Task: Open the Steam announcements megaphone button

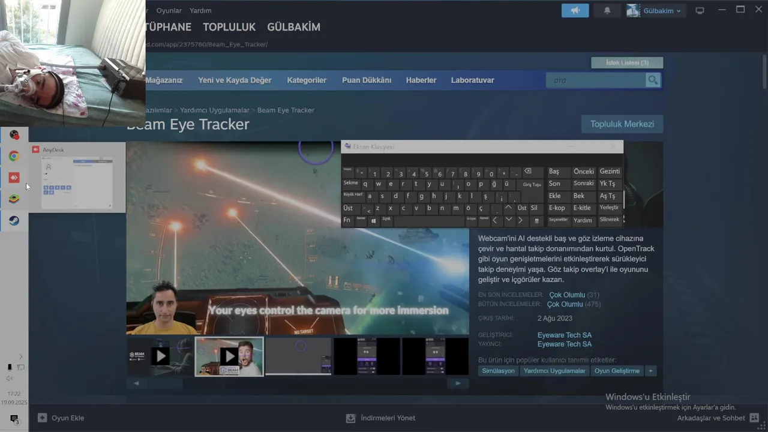Action: tap(575, 11)
